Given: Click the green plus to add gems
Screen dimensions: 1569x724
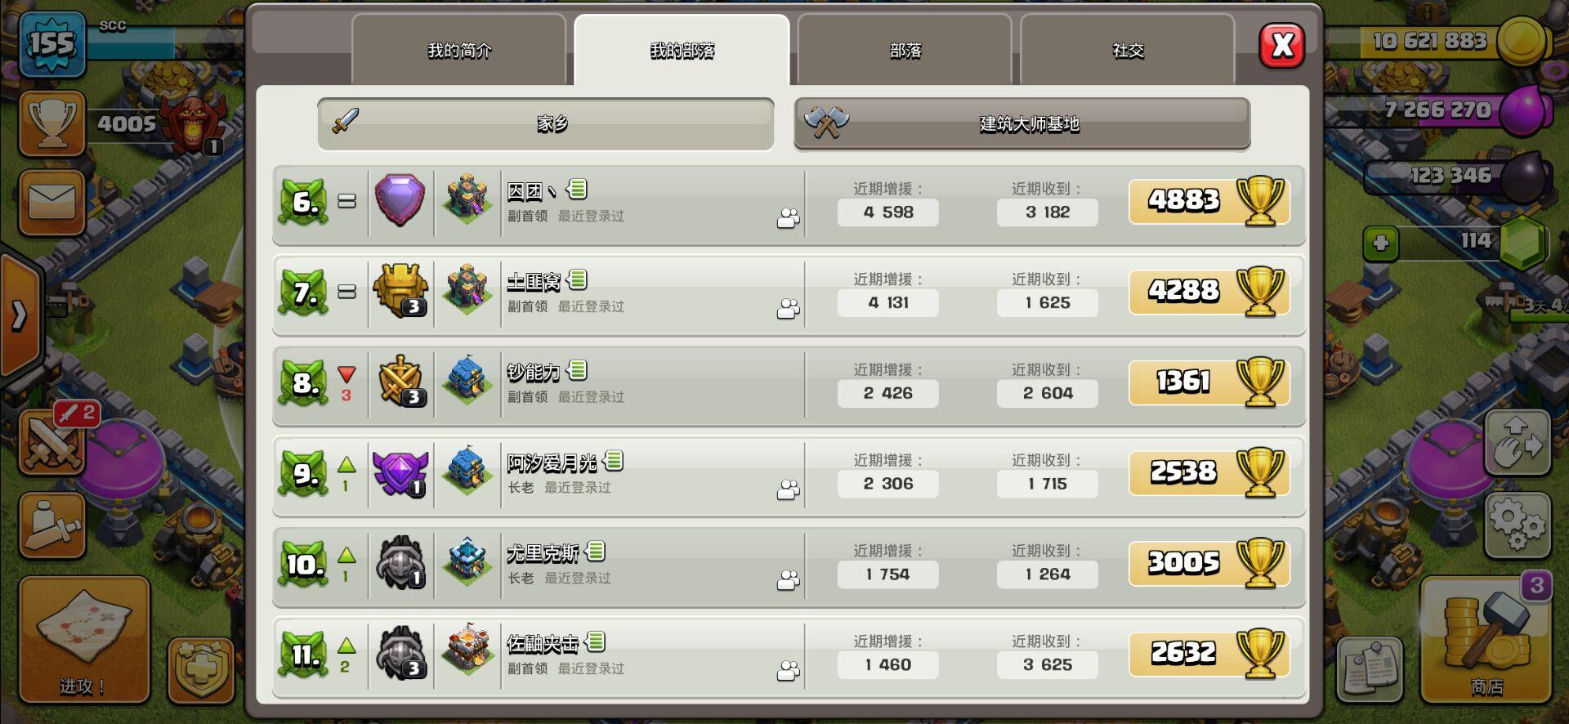Looking at the screenshot, I should click(x=1381, y=243).
